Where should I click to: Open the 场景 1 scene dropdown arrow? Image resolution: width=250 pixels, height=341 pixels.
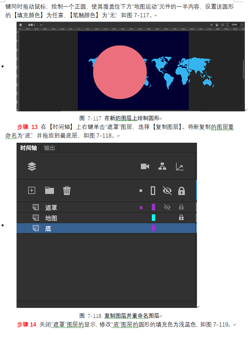tap(41, 25)
